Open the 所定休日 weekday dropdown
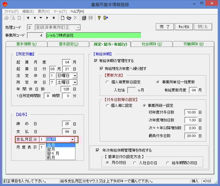The width and height of the screenshot is (220, 186). tap(75, 82)
